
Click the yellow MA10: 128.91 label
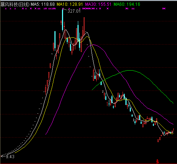coord(70,4)
